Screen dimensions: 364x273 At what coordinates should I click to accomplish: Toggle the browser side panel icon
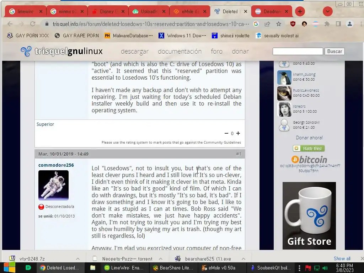point(338,24)
